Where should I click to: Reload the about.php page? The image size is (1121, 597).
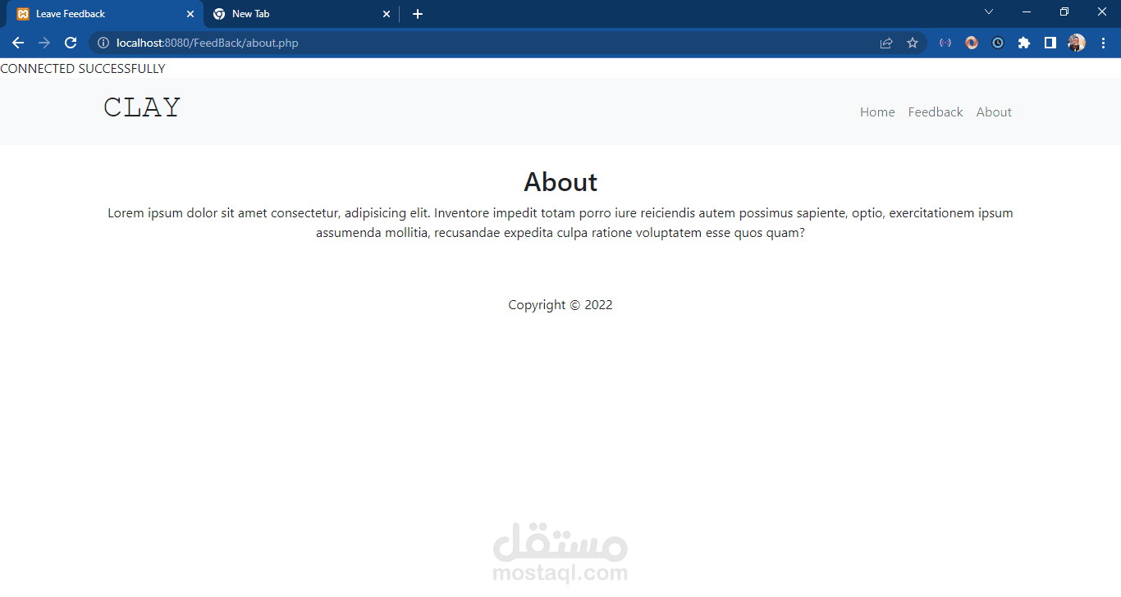click(71, 43)
